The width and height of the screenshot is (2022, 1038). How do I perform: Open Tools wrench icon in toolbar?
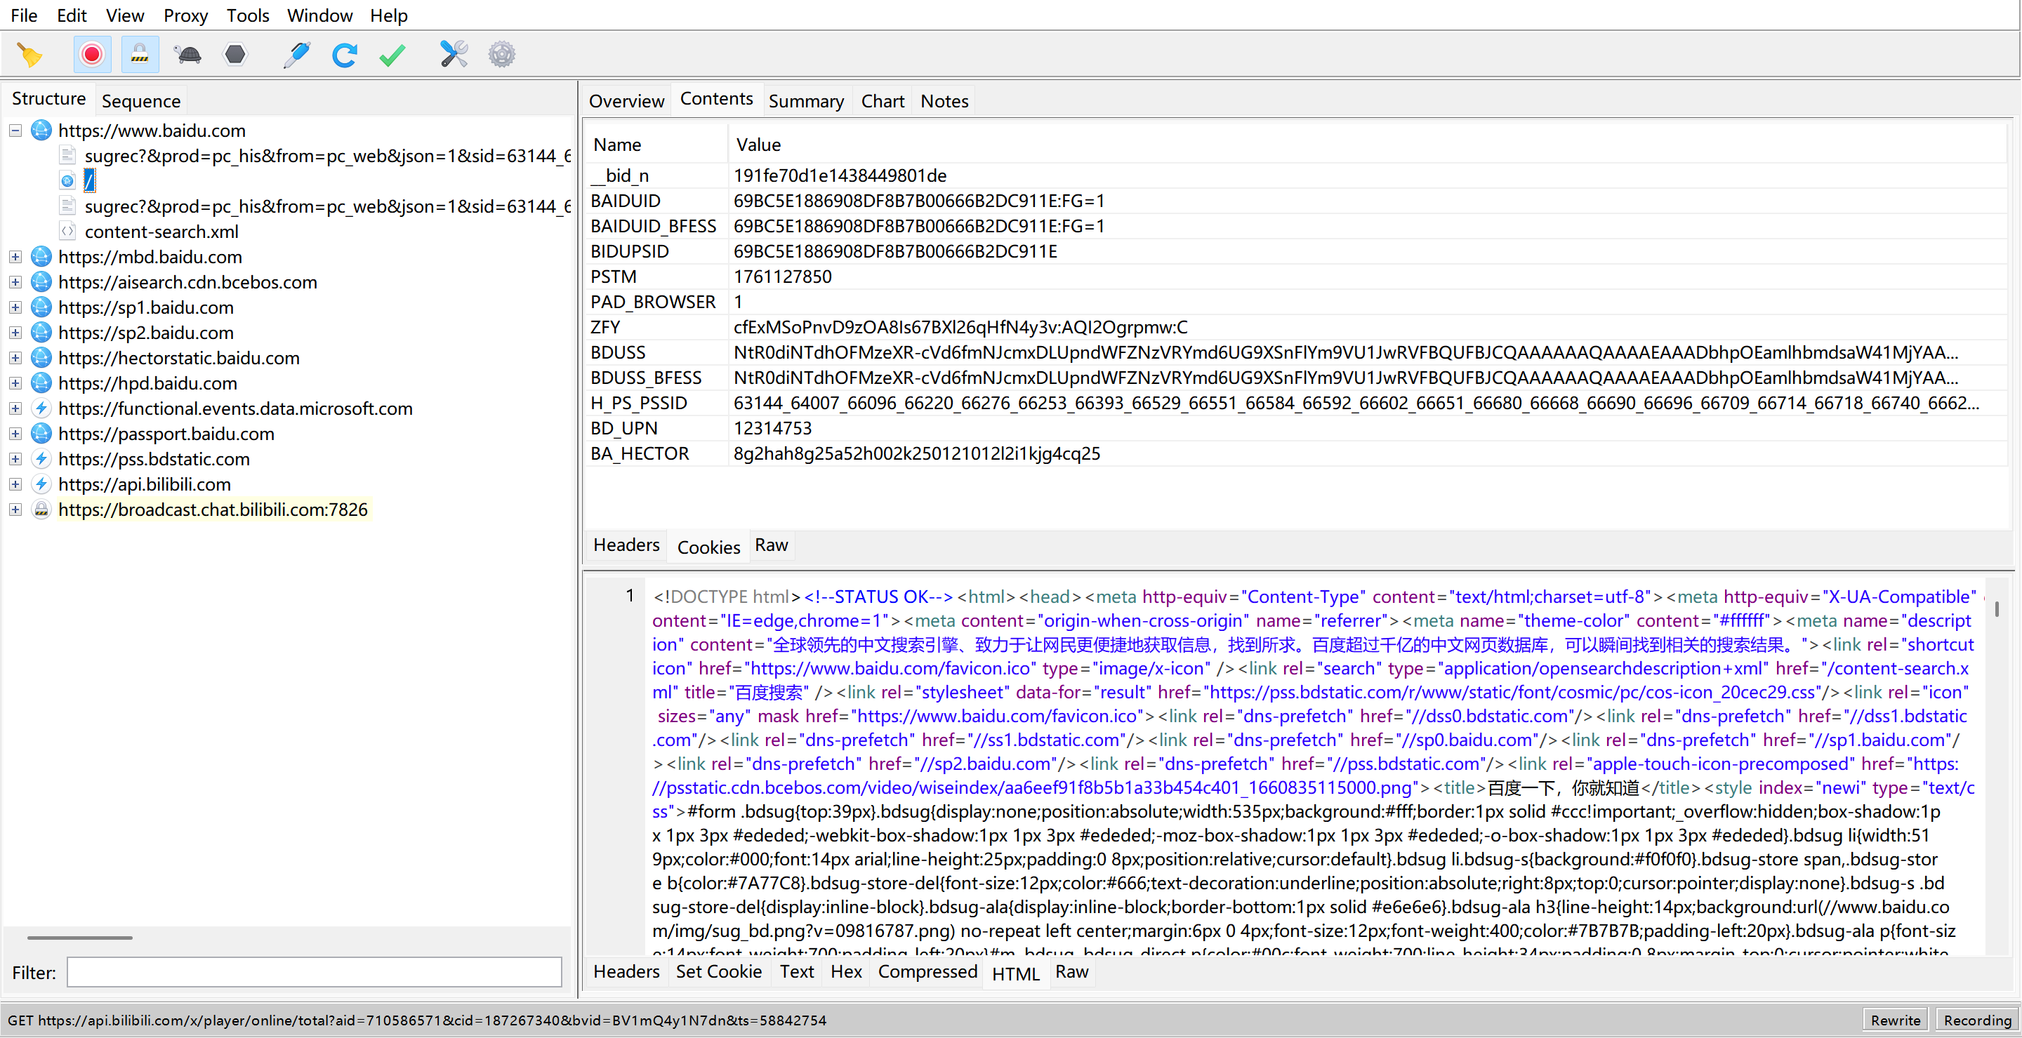coord(454,55)
